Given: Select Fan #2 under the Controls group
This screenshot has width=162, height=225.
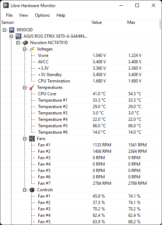Looking at the screenshot, I should click(x=80, y=203).
